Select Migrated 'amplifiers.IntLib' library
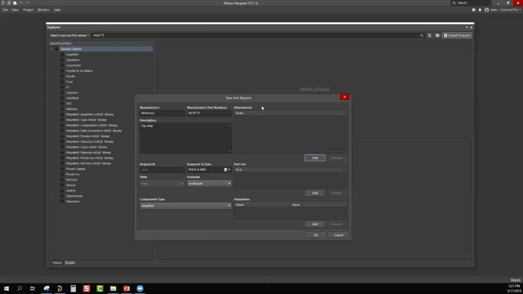 pyautogui.click(x=90, y=114)
